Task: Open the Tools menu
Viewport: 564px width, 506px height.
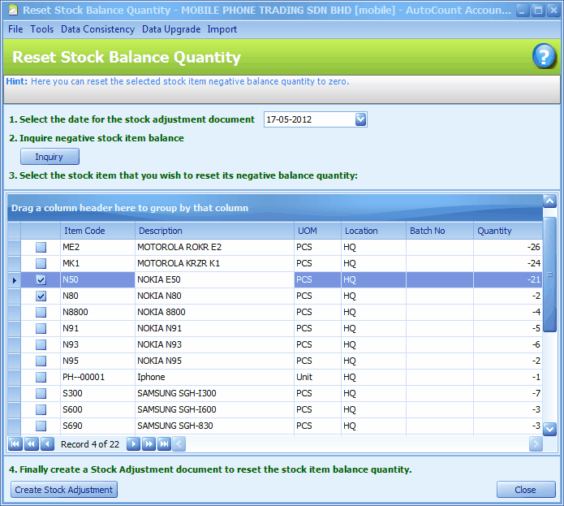Action: (x=41, y=29)
